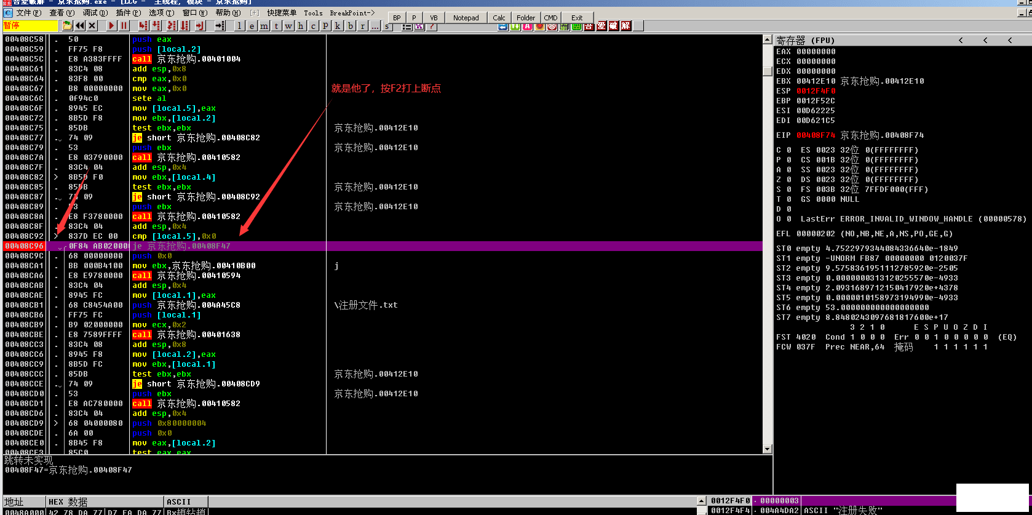1032x515 pixels.
Task: Open breakpoints window with 'b' icon
Action: click(350, 26)
